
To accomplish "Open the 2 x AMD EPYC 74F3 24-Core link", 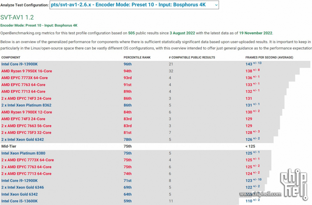I will coord(26,98).
